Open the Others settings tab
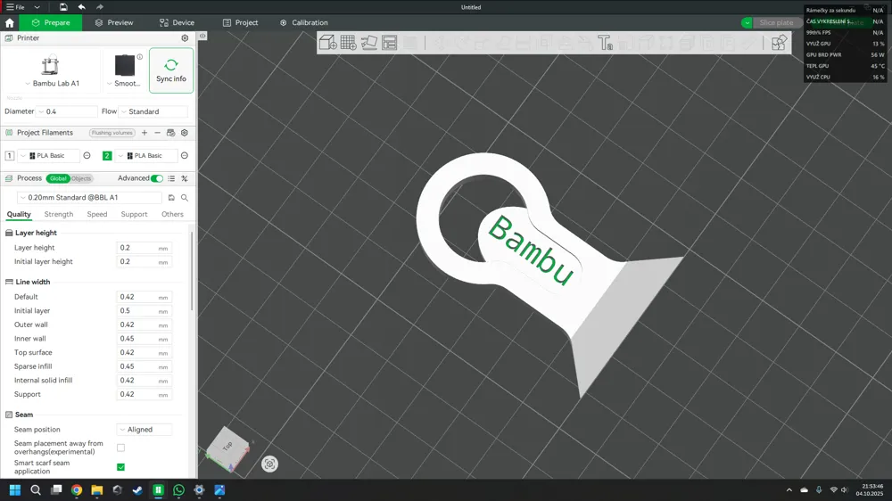The height and width of the screenshot is (501, 892). (x=172, y=214)
